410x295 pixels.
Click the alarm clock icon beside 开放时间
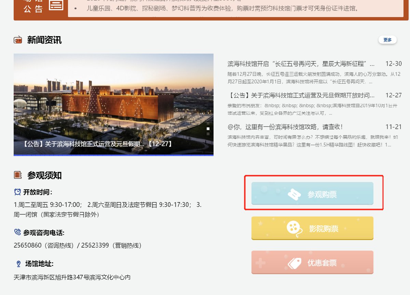17,192
